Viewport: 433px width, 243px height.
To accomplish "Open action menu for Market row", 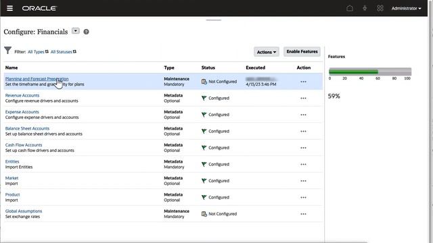I will [x=303, y=181].
